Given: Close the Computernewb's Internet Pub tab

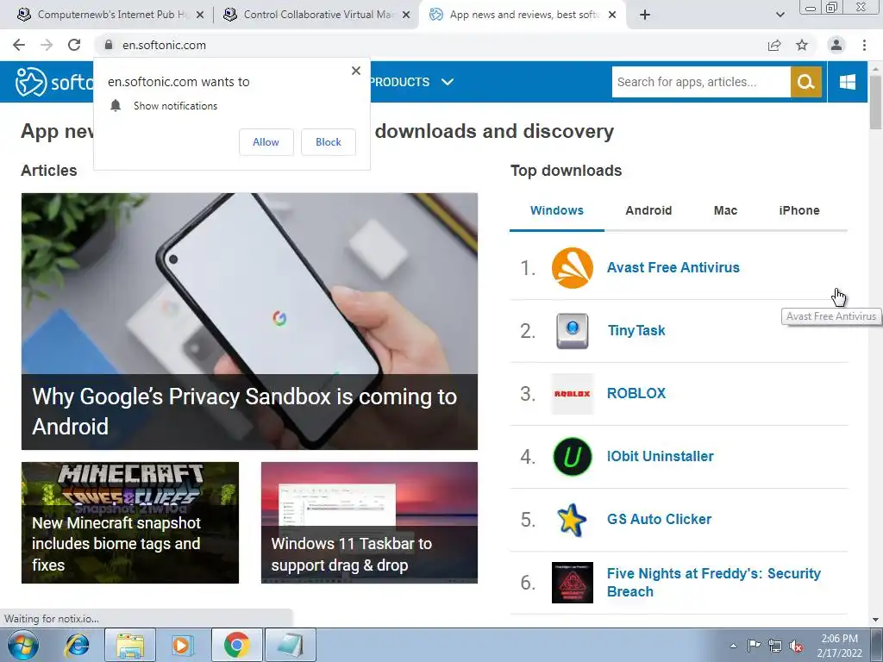Looking at the screenshot, I should point(200,16).
